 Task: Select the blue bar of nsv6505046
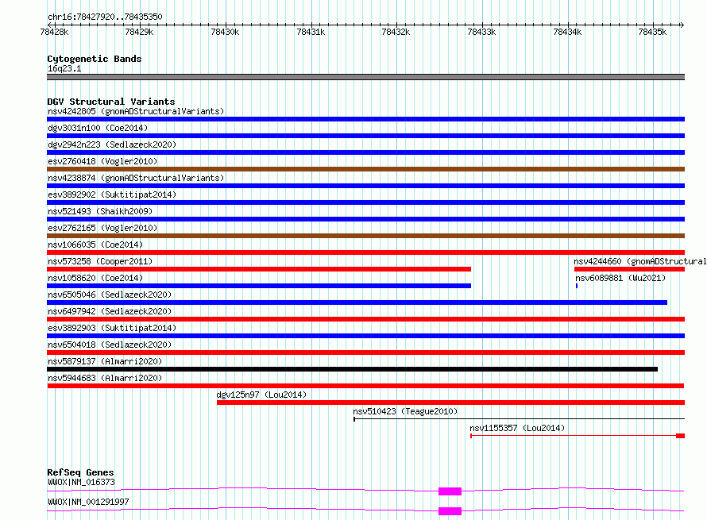pyautogui.click(x=357, y=302)
